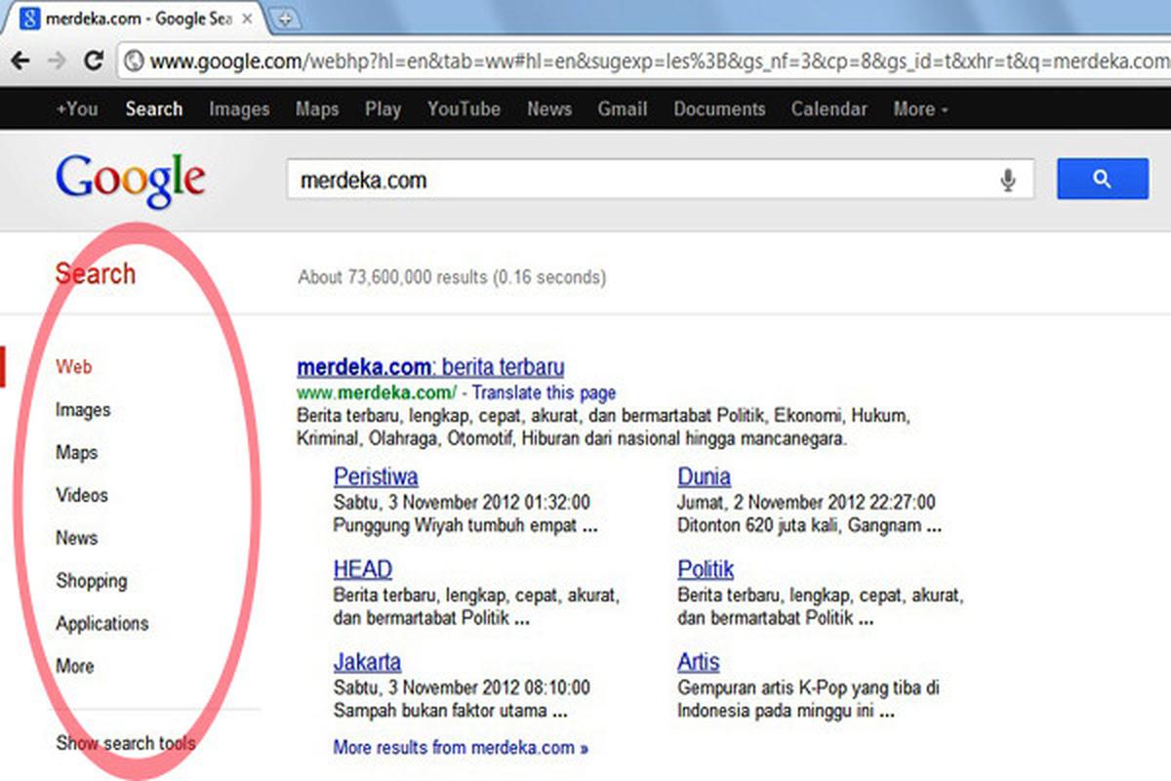
Task: Open the Artis sitelink
Action: pos(699,662)
